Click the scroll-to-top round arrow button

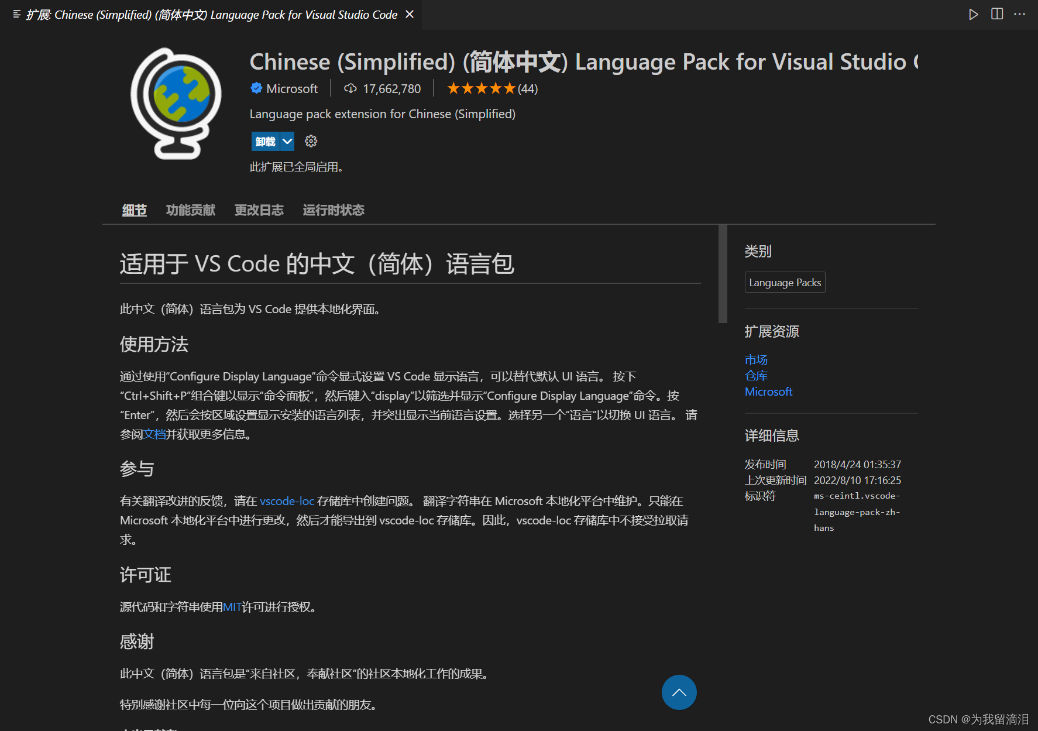(679, 692)
